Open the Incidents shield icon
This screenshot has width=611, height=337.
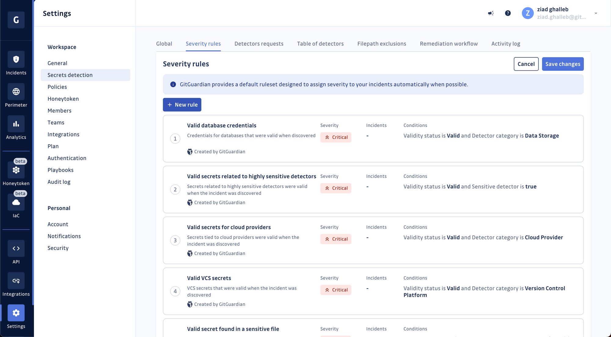16,59
